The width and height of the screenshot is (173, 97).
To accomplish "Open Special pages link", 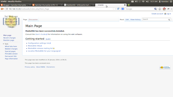I will pos(10,51).
